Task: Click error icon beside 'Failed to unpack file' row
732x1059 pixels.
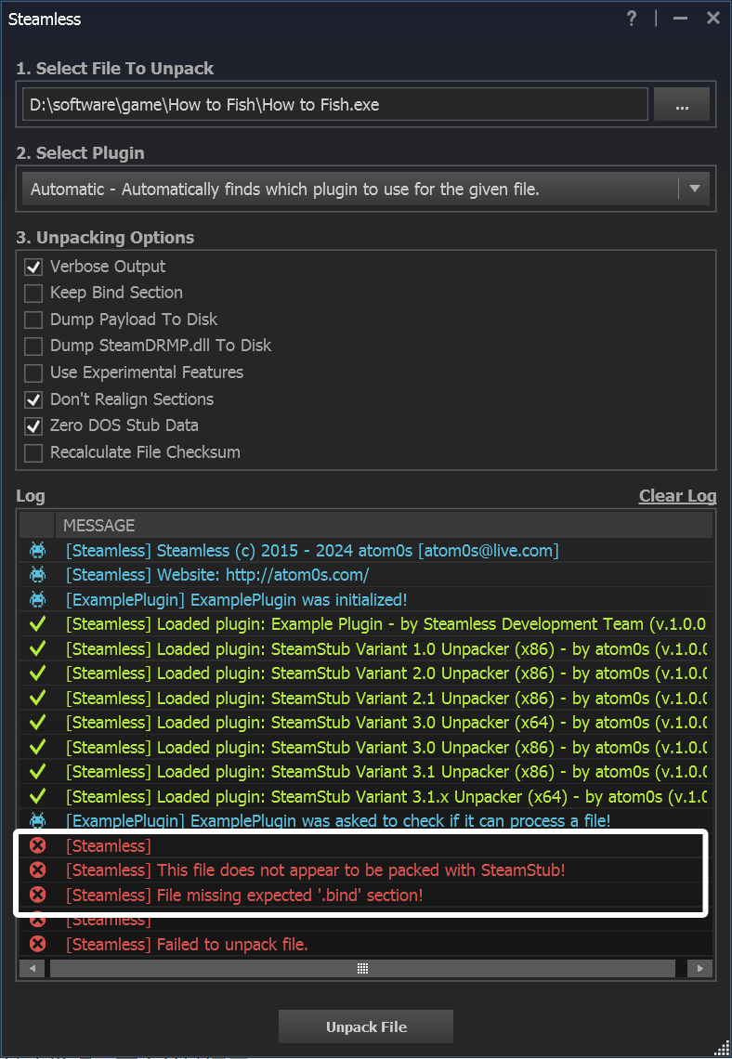Action: pos(38,944)
